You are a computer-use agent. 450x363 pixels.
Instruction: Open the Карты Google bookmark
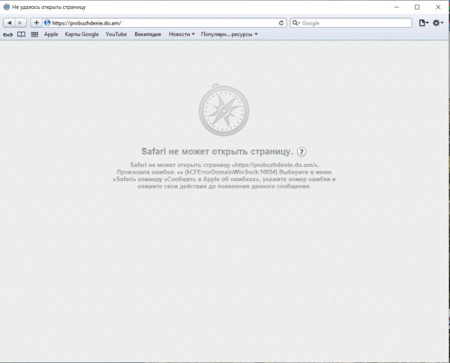[82, 34]
